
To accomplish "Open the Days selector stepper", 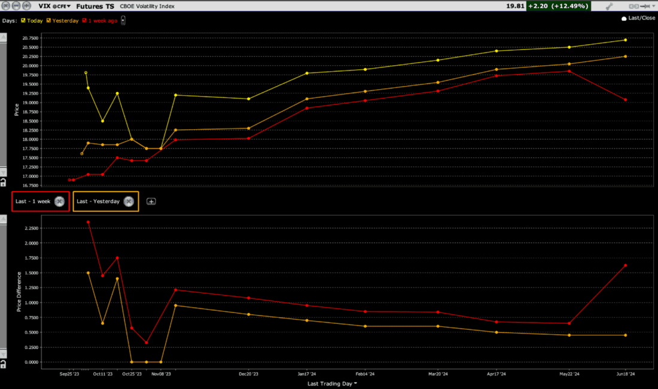I will (123, 20).
